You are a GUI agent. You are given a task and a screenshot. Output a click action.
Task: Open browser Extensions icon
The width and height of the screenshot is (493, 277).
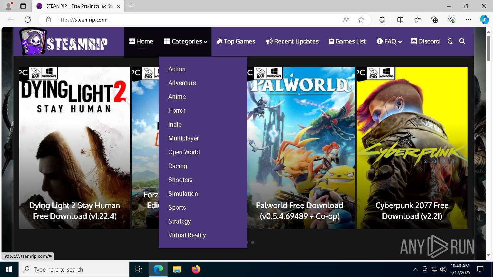(382, 20)
